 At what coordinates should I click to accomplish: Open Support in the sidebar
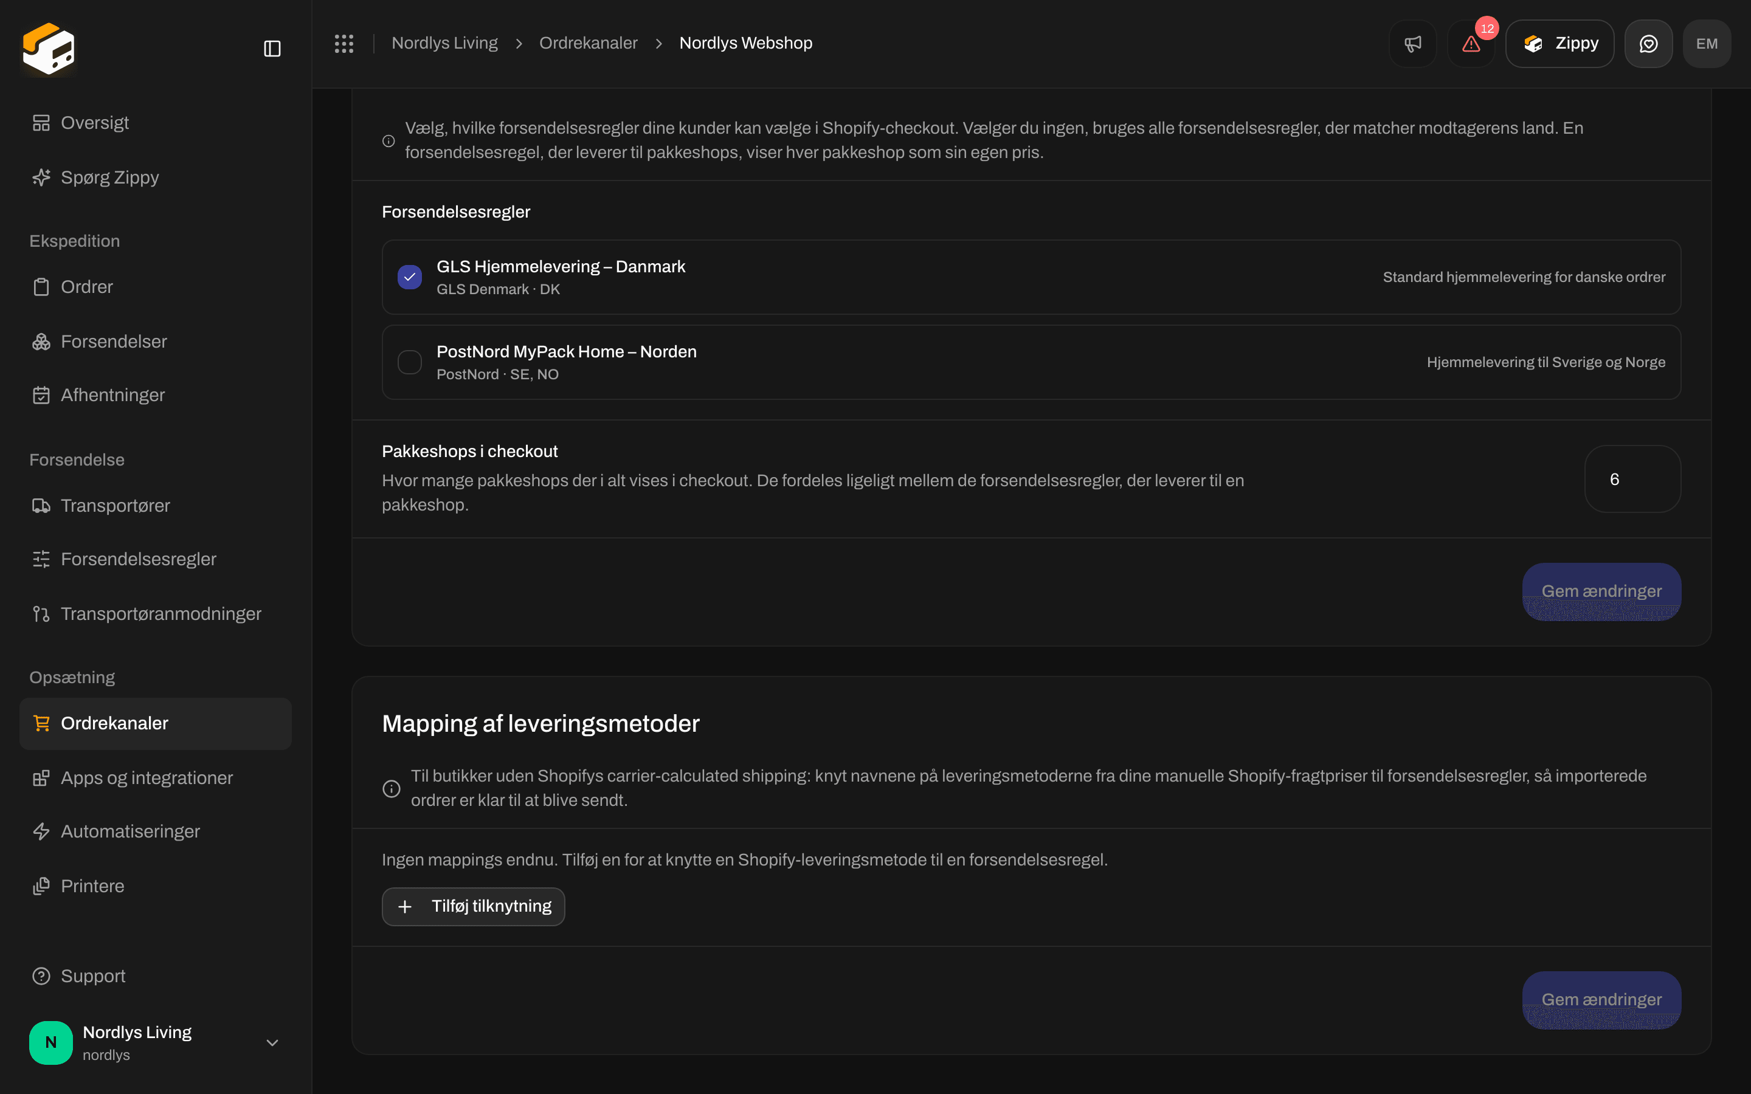156,976
